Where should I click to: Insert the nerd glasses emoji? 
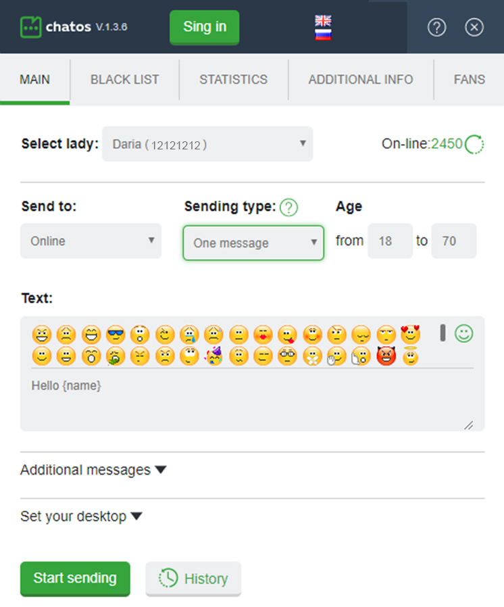(287, 356)
